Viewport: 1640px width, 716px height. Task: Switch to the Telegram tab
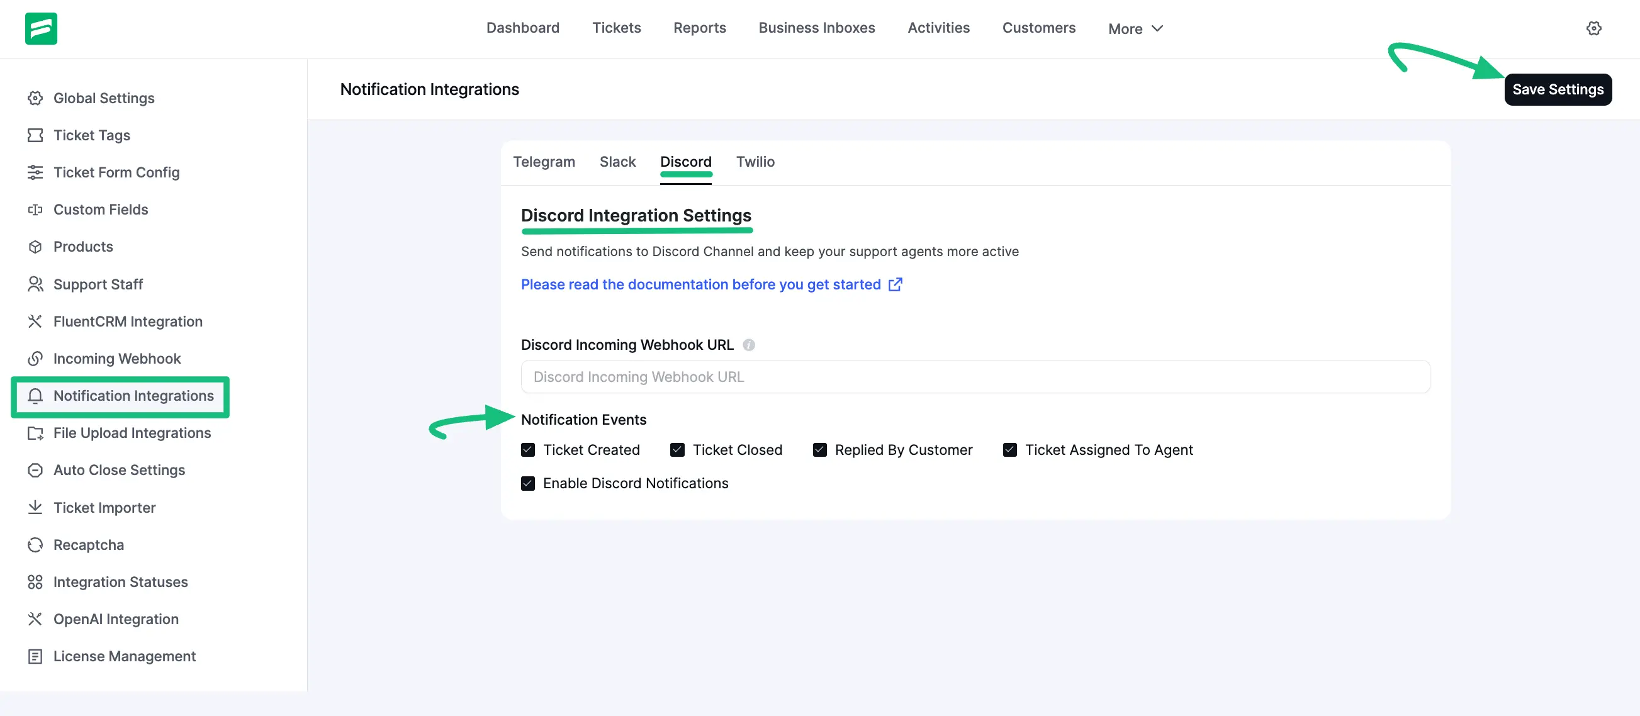point(544,162)
